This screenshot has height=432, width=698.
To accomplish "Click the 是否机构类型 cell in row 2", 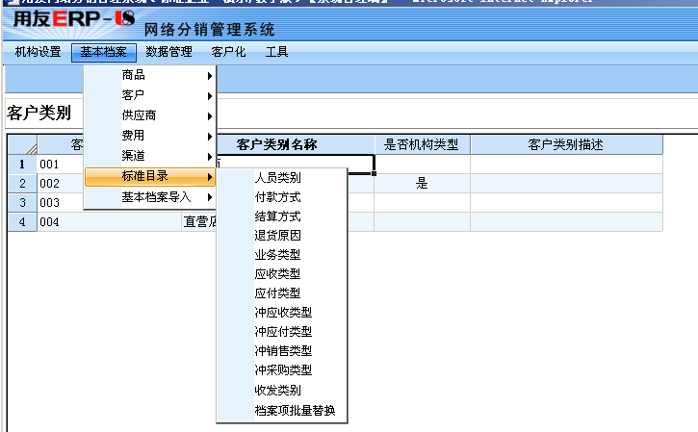I will (422, 184).
